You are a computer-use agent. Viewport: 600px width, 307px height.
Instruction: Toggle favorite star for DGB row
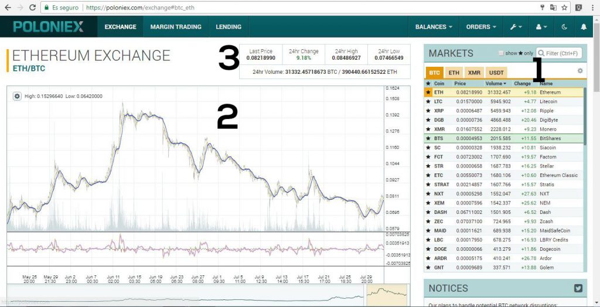pyautogui.click(x=428, y=120)
